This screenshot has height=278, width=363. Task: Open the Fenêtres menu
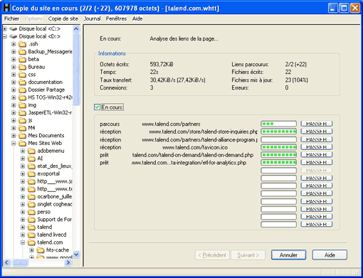[116, 18]
